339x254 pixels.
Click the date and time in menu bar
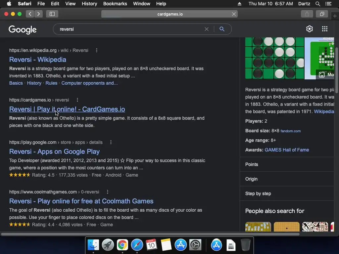pos(271,4)
